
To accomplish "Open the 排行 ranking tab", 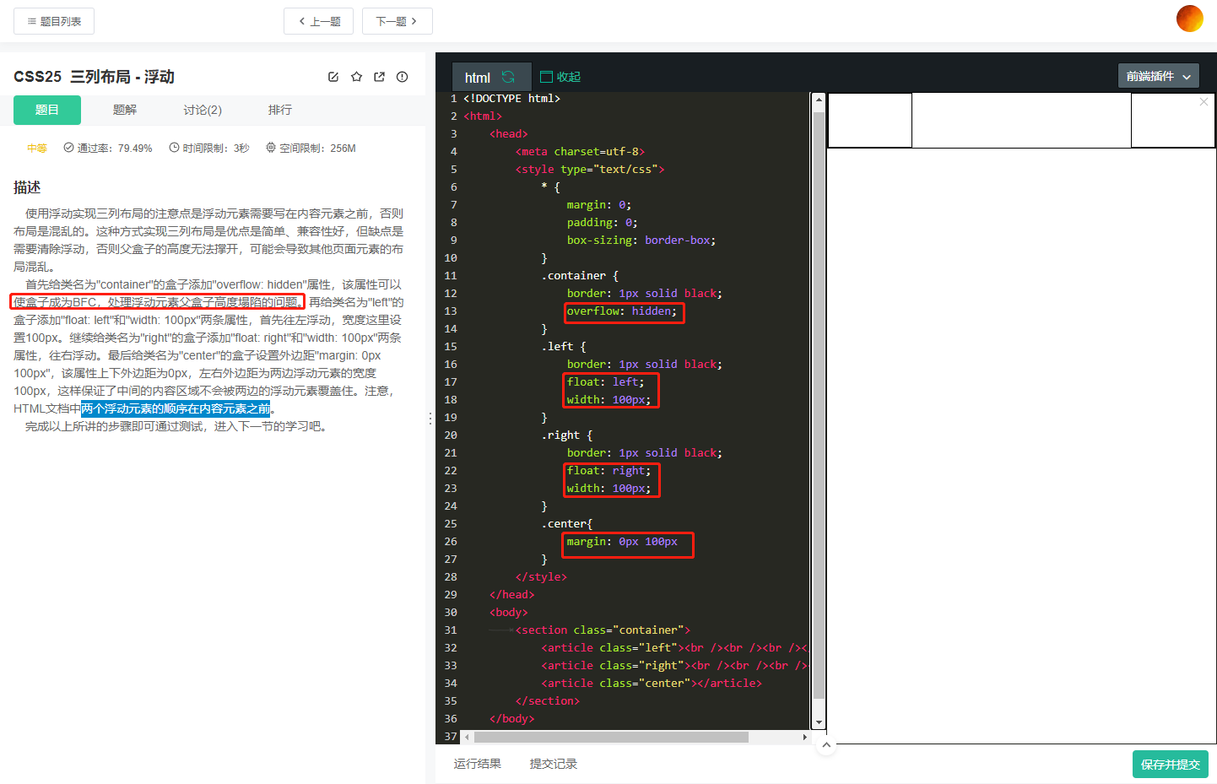I will click(280, 110).
